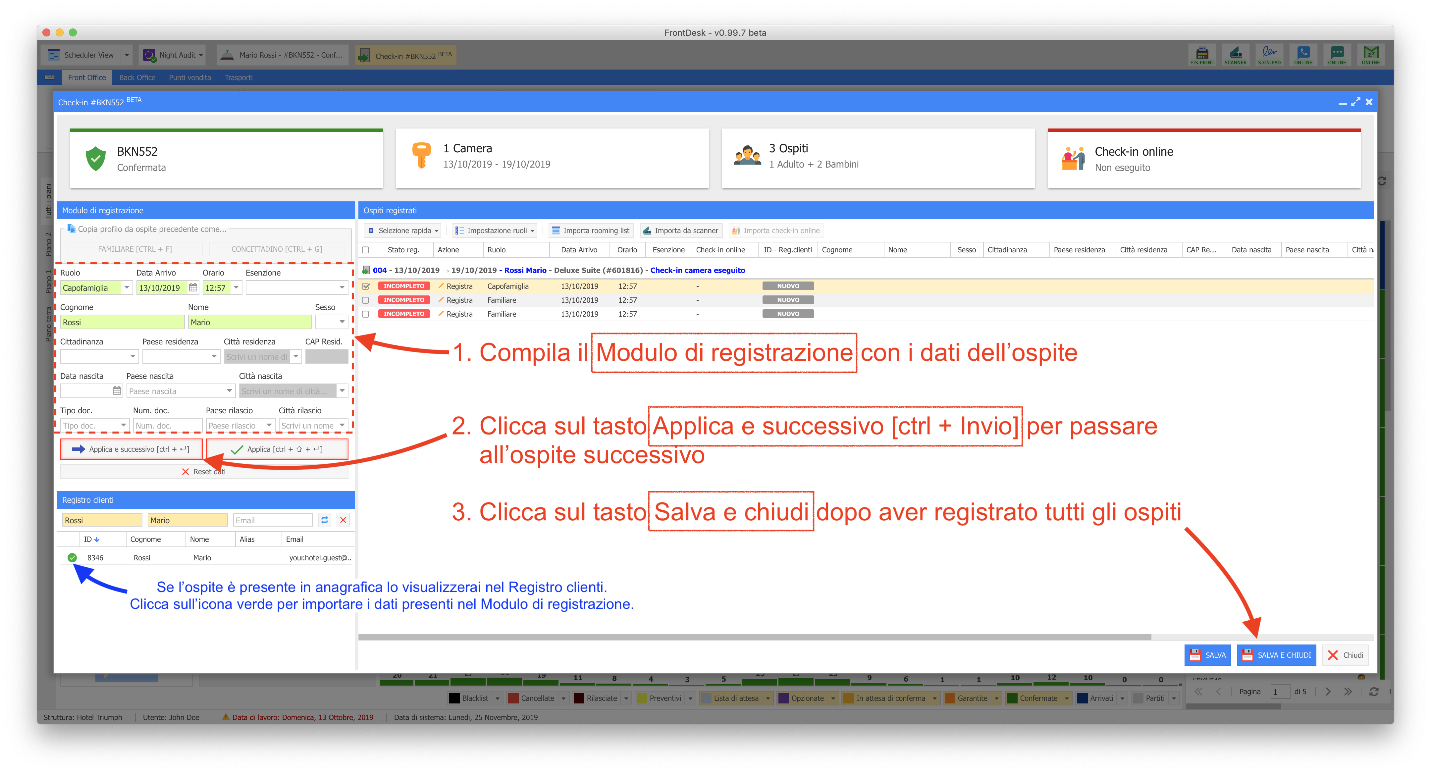Check the first Familiare row checkbox

[x=365, y=300]
